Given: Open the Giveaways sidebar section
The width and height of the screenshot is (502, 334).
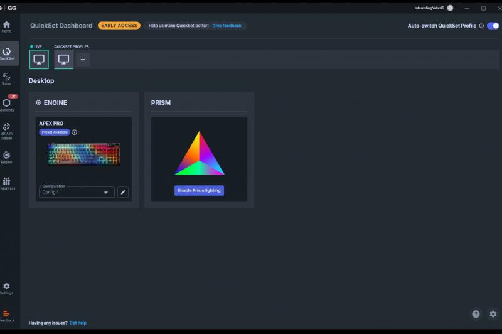Looking at the screenshot, I should (6, 184).
